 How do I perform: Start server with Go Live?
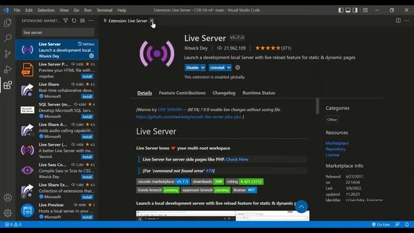pyautogui.click(x=381, y=225)
